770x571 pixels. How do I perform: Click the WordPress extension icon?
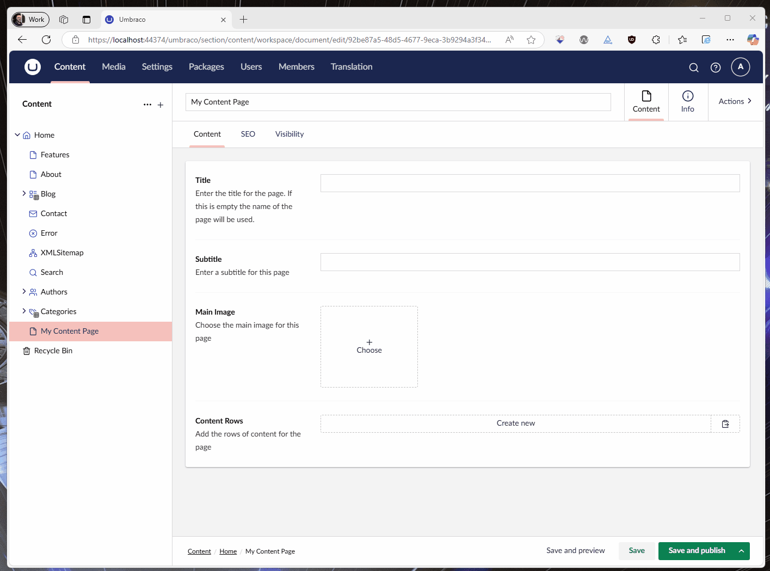click(x=584, y=39)
